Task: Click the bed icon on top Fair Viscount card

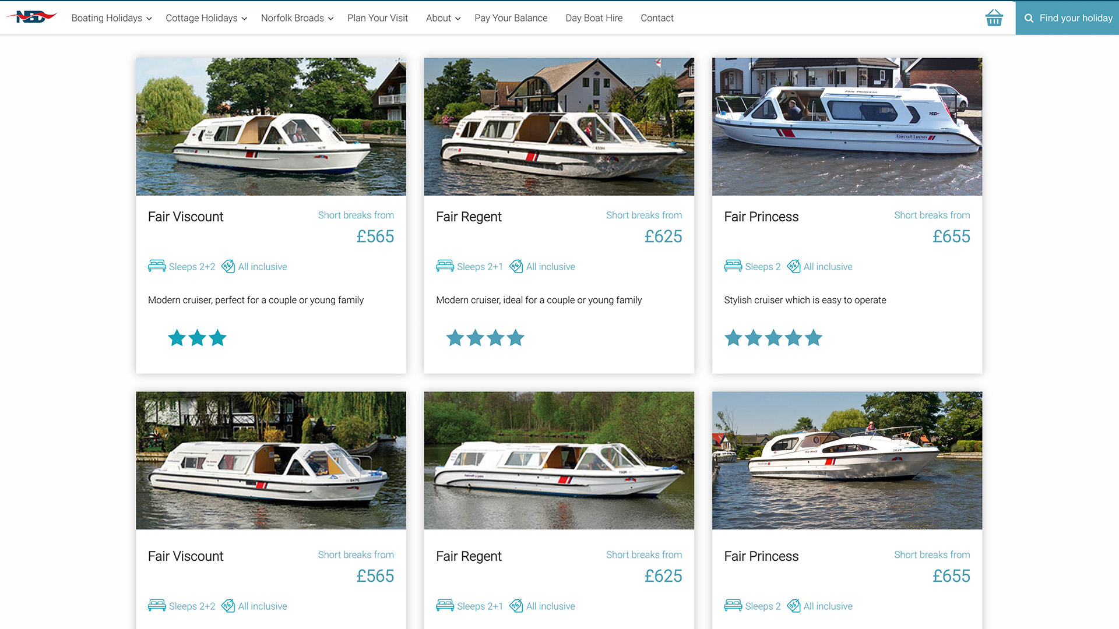Action: pos(157,266)
